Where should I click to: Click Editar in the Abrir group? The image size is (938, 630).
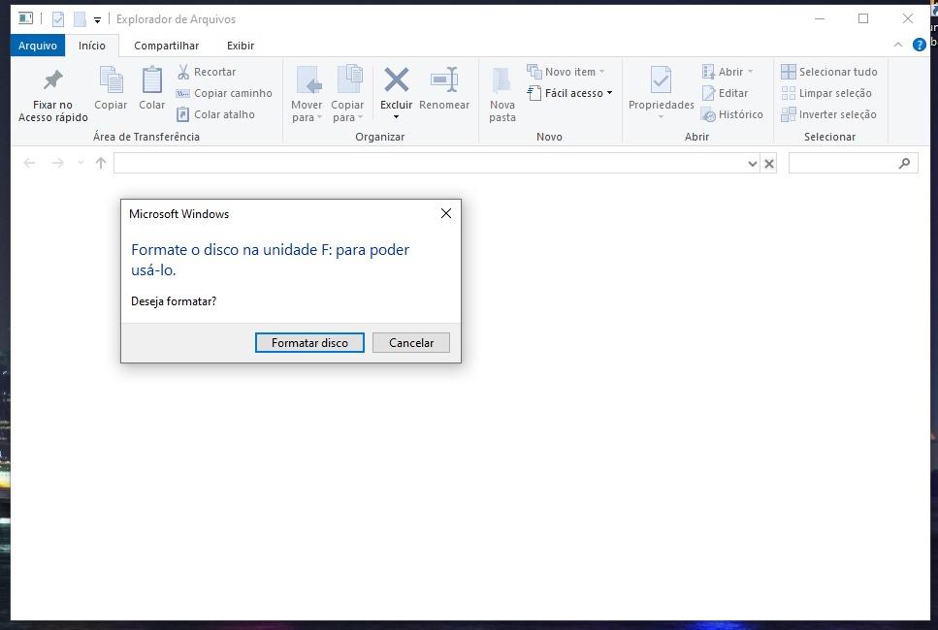pos(725,93)
